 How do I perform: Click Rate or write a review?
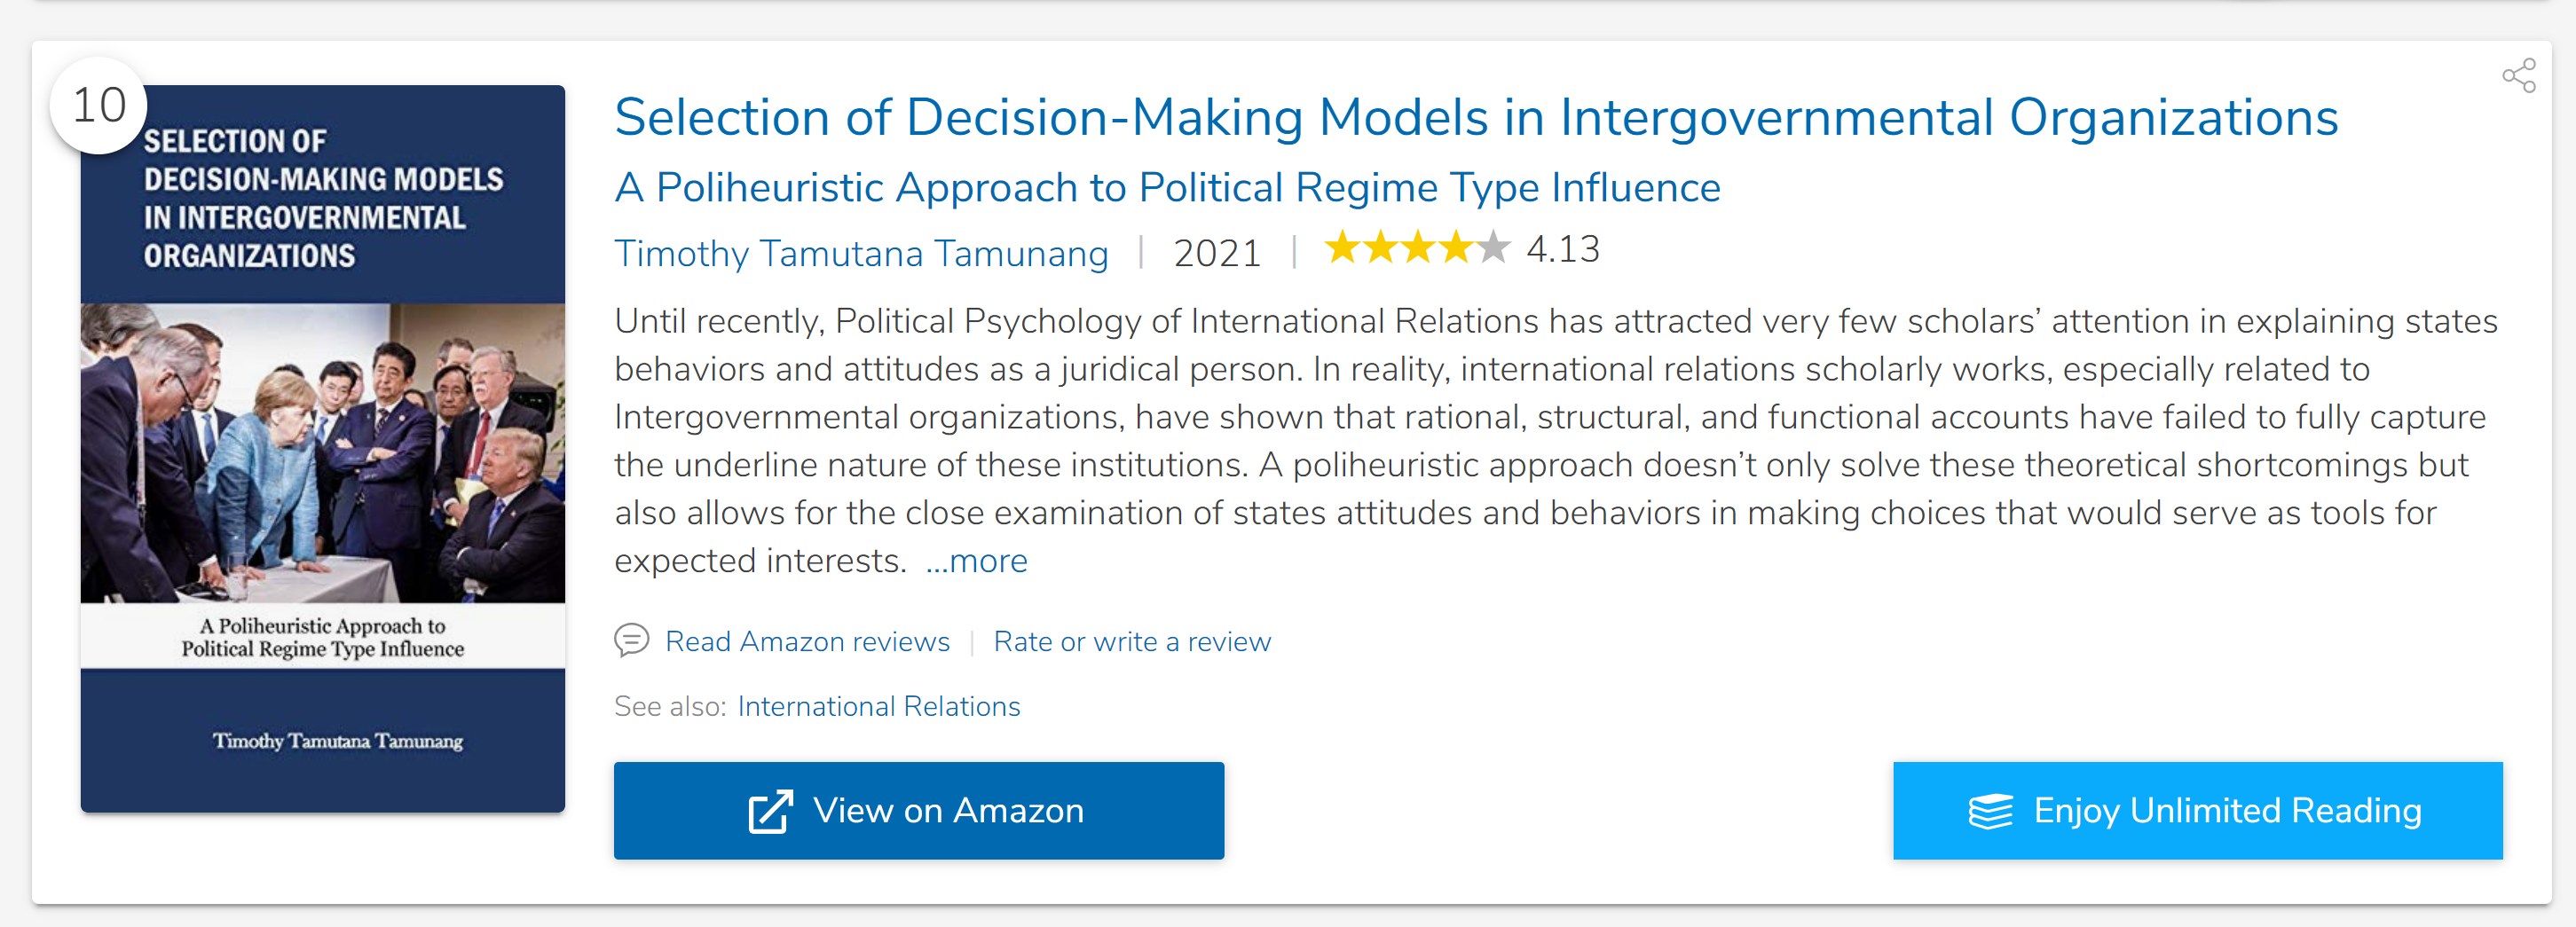tap(1131, 641)
